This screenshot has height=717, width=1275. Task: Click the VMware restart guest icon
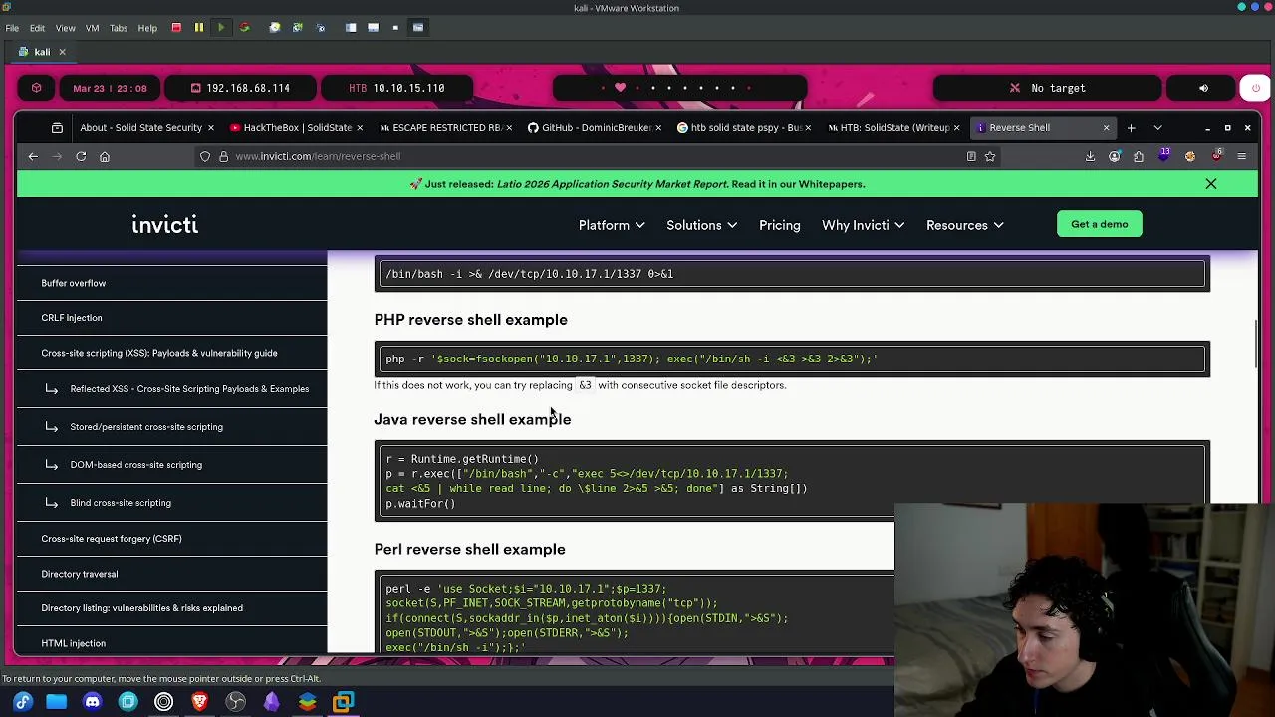point(244,28)
